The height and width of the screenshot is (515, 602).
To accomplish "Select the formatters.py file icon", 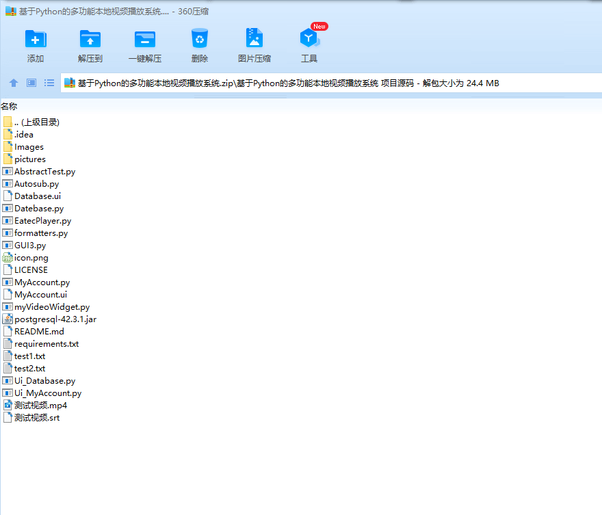I will [8, 233].
